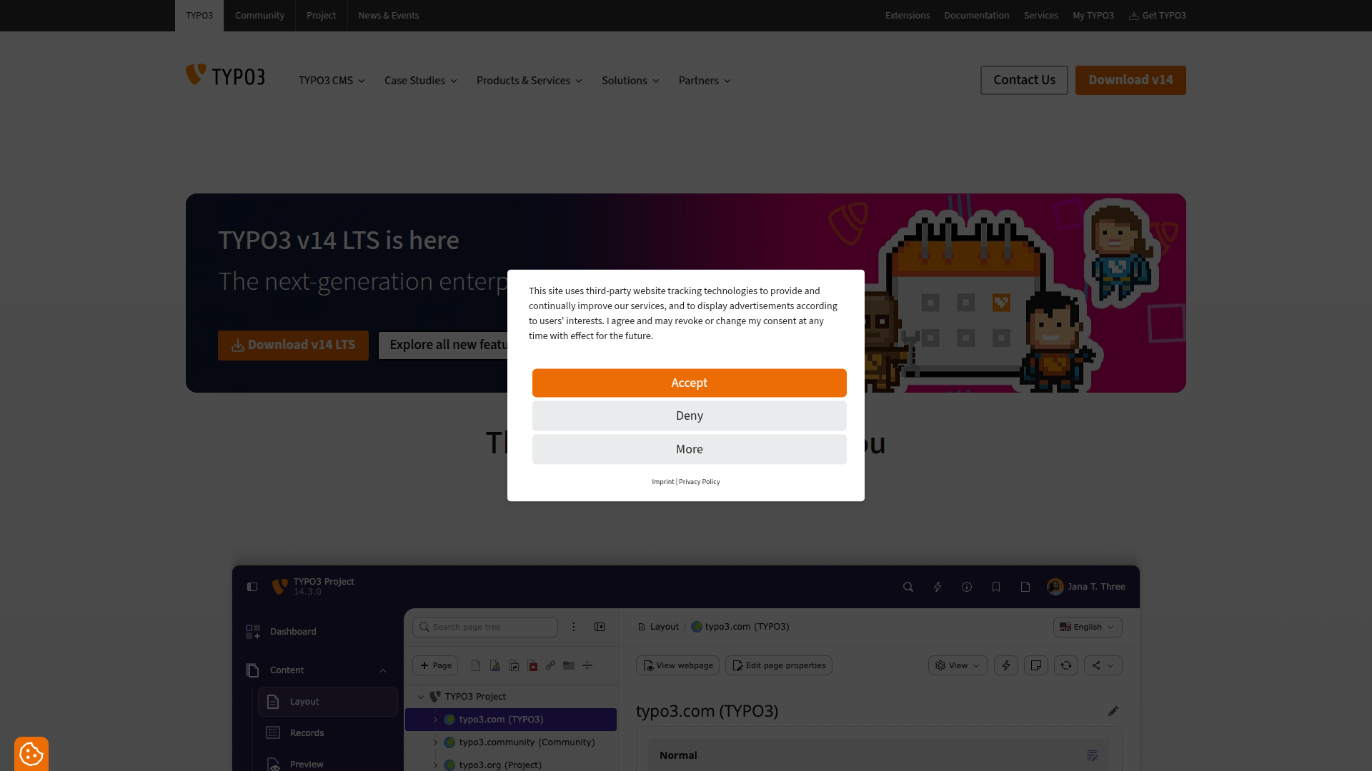Open the Privacy Policy link
1372x771 pixels.
(x=699, y=482)
